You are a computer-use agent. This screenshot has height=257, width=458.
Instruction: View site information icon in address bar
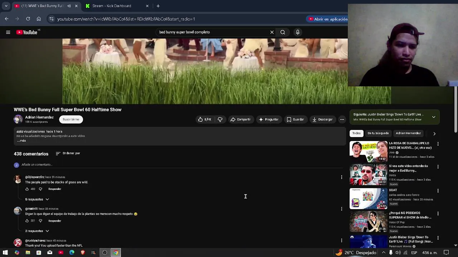pyautogui.click(x=51, y=19)
